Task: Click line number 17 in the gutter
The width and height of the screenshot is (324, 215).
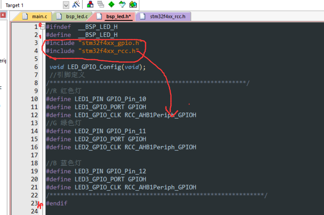Action: (x=34, y=155)
